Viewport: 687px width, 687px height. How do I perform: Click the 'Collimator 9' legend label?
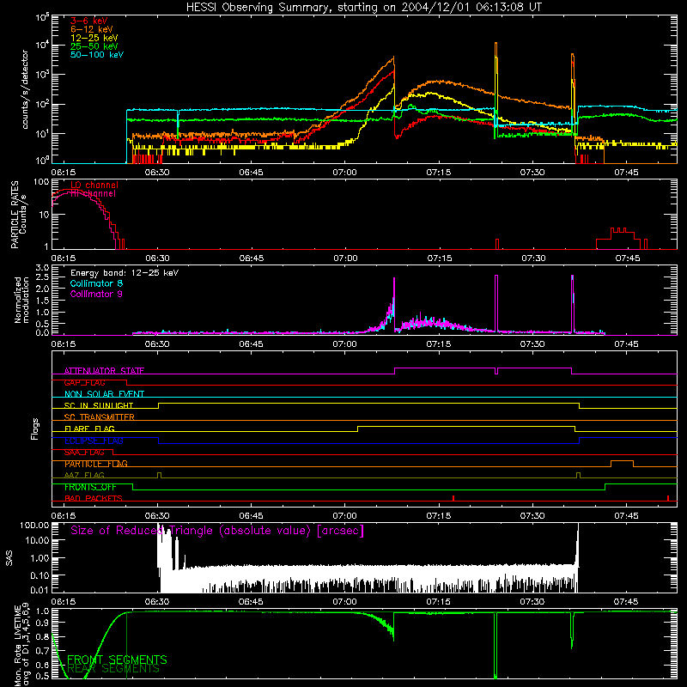[96, 294]
